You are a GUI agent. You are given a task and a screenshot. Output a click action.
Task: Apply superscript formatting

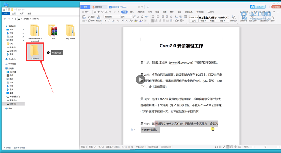(123, 21)
